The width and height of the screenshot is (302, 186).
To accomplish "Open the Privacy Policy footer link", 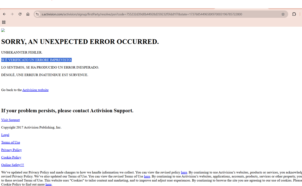I will 12,150.
